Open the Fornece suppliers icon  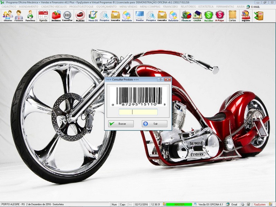(19, 16)
